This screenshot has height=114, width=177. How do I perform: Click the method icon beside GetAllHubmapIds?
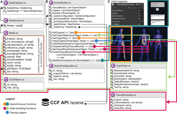click(x=50, y=60)
